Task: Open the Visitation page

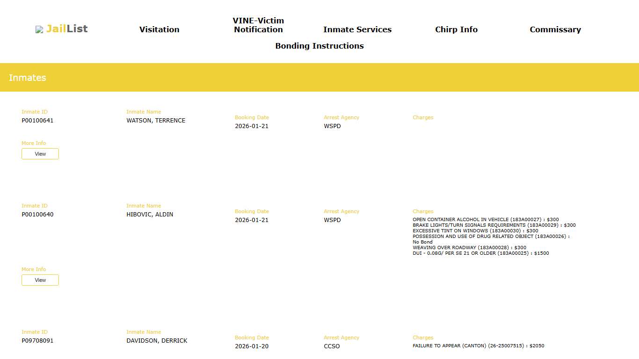Action: click(159, 29)
